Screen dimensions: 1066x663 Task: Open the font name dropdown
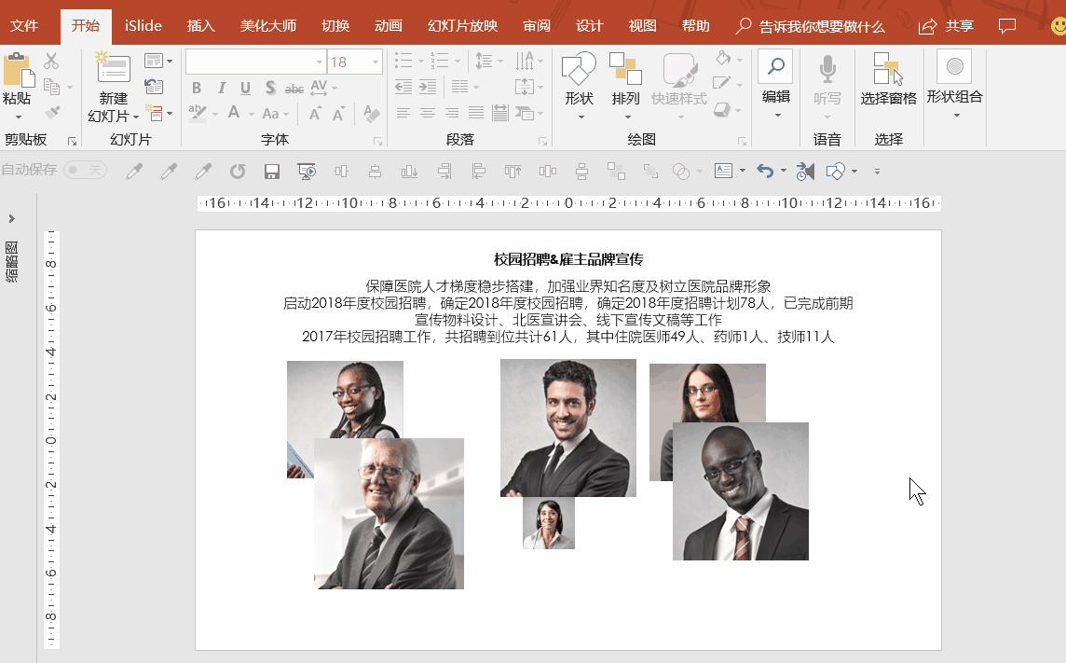coord(320,62)
